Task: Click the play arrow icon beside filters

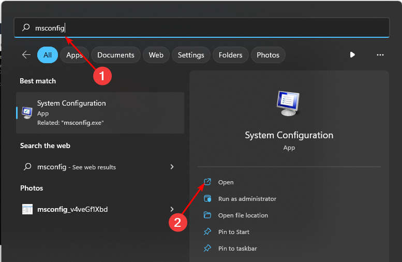Action: click(x=352, y=55)
